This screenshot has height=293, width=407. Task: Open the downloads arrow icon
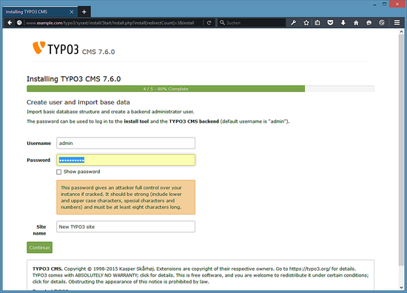coord(343,23)
